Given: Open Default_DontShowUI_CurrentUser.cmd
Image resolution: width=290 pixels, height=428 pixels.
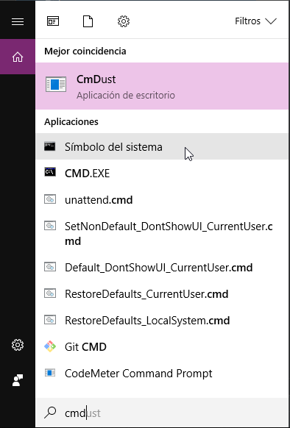Looking at the screenshot, I should [163, 267].
